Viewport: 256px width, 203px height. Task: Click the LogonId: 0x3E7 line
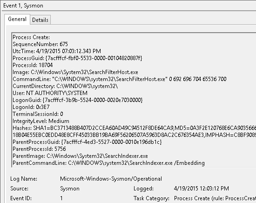(31, 107)
